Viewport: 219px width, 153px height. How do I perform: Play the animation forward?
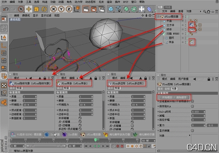click(99, 146)
